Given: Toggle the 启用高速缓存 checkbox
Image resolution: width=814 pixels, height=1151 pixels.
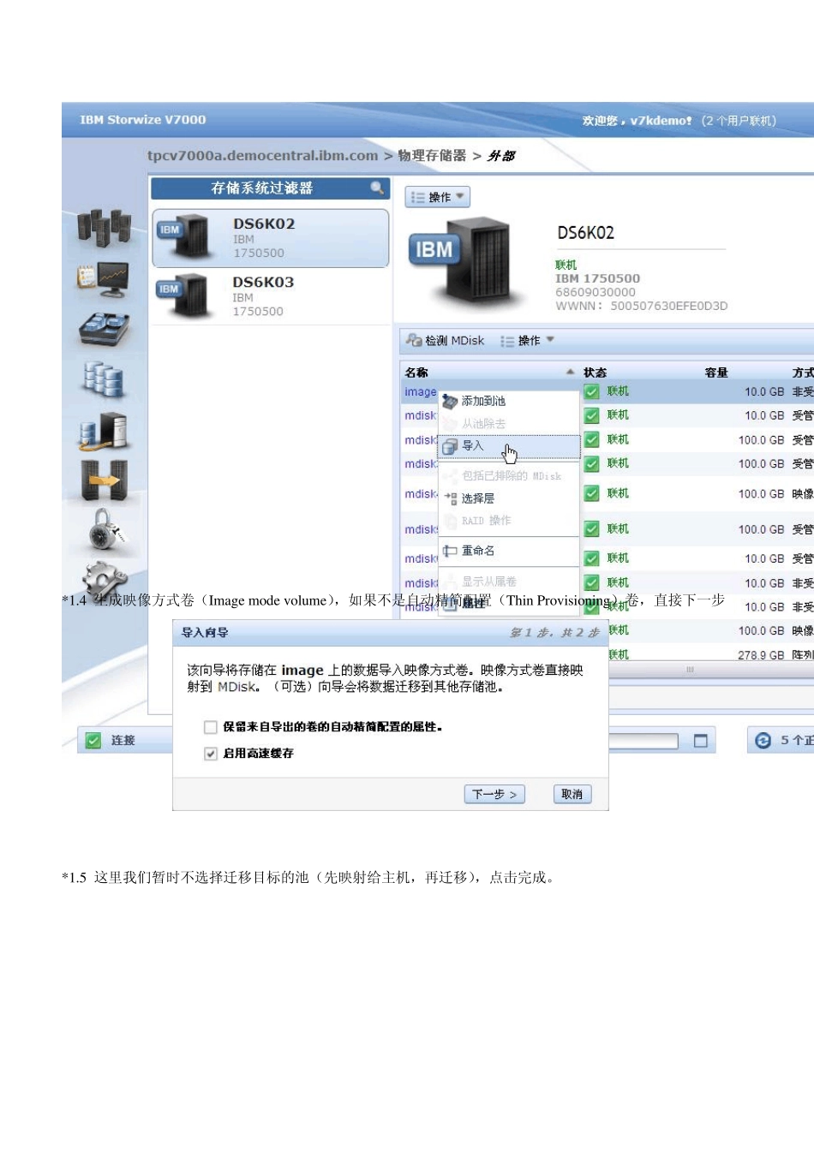Looking at the screenshot, I should (210, 754).
